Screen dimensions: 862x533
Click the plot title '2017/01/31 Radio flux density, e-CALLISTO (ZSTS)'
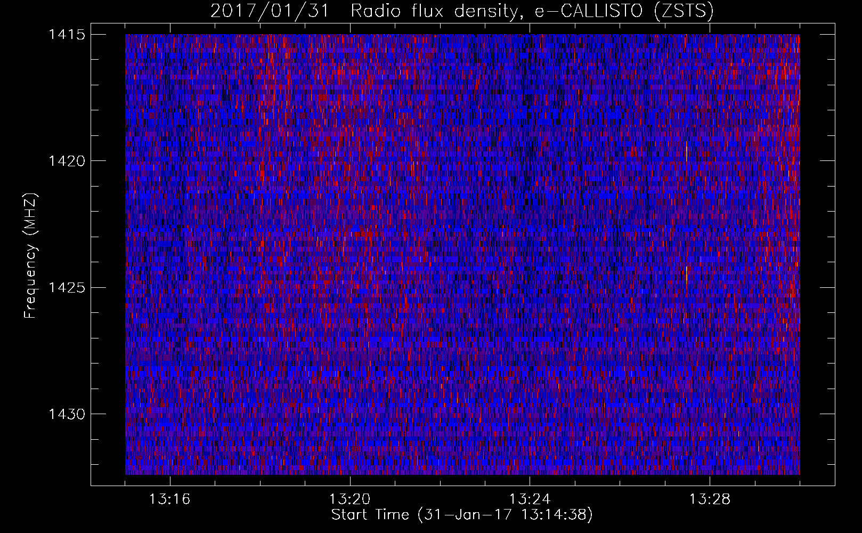(462, 11)
